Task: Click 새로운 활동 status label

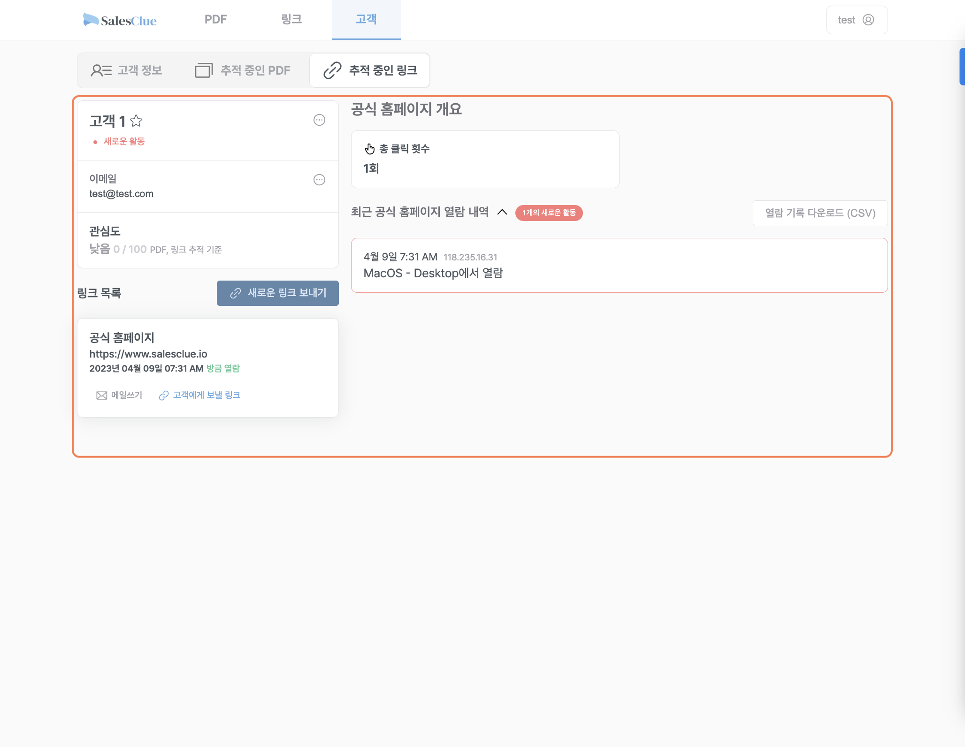Action: click(124, 141)
